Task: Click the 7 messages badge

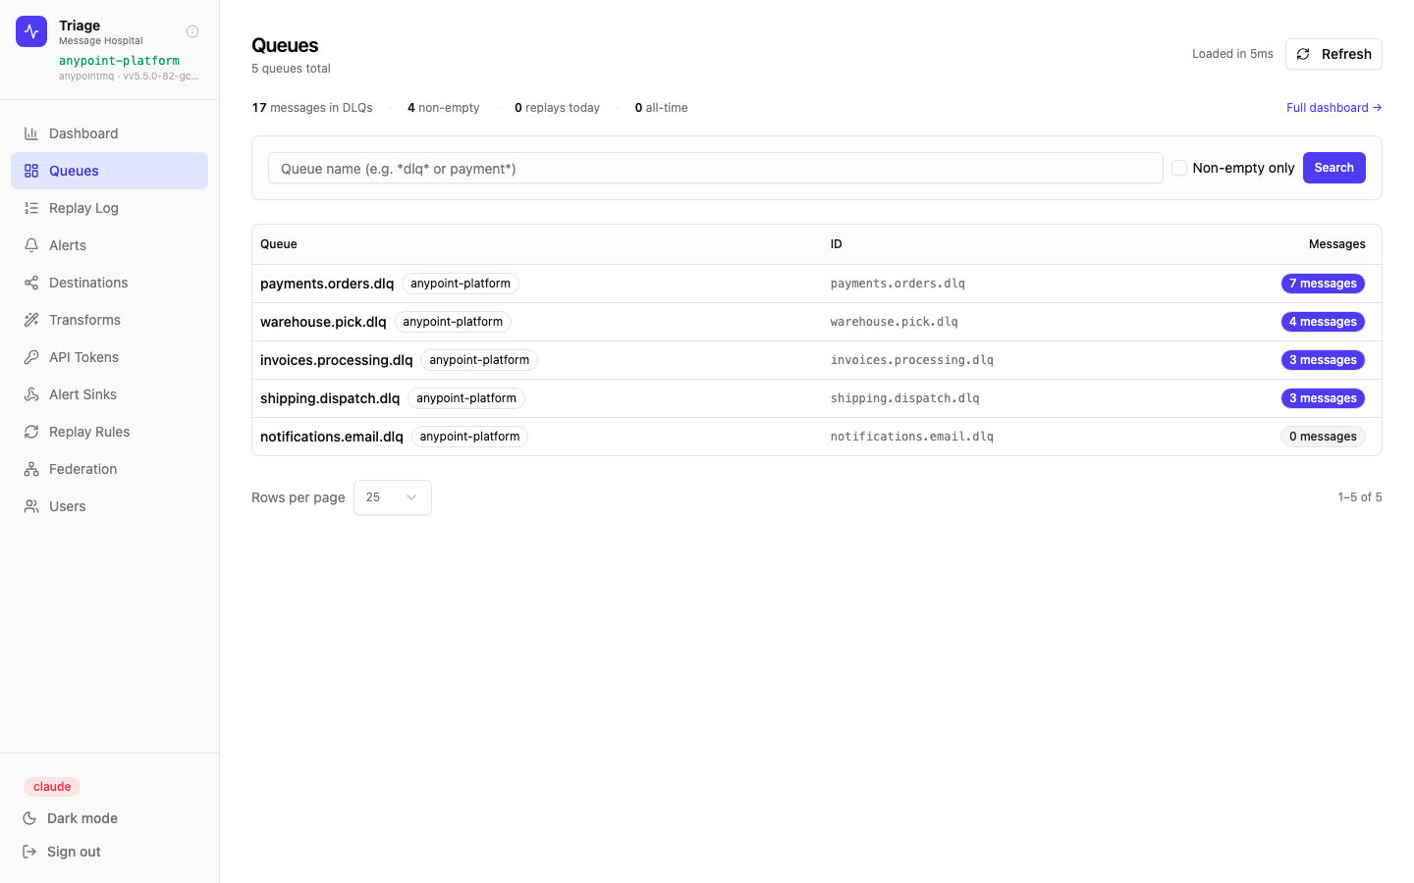Action: (1323, 284)
